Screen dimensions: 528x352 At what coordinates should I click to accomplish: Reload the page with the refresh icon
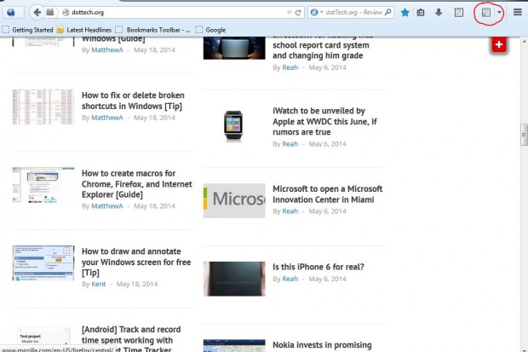point(298,13)
